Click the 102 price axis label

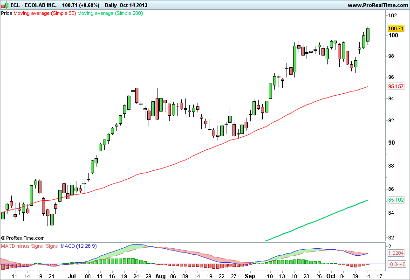click(x=392, y=15)
